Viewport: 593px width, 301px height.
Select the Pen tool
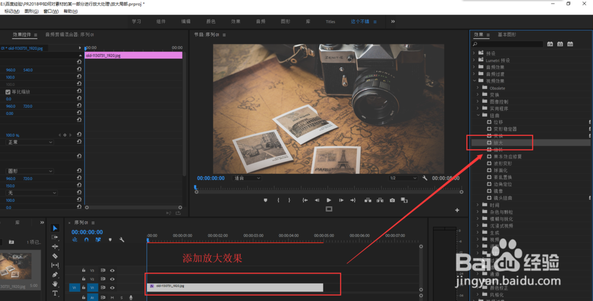pos(55,274)
